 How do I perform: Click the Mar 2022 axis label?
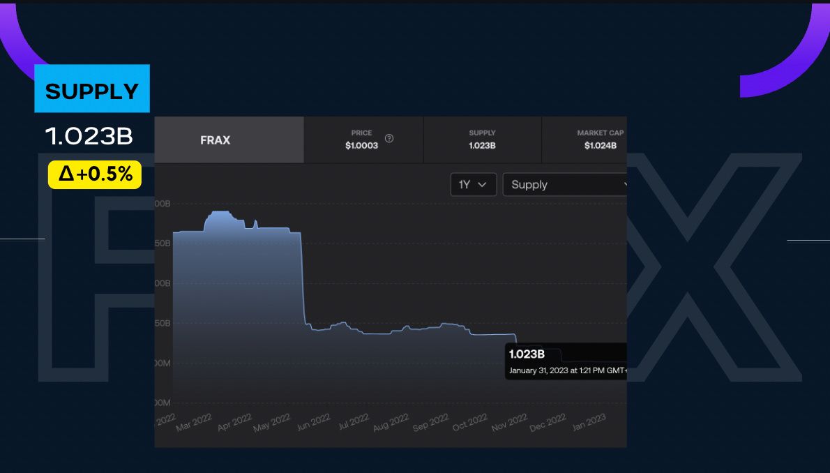click(193, 423)
